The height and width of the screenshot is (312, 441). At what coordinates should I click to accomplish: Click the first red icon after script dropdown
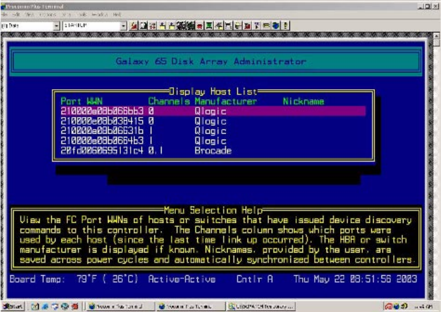point(133,25)
